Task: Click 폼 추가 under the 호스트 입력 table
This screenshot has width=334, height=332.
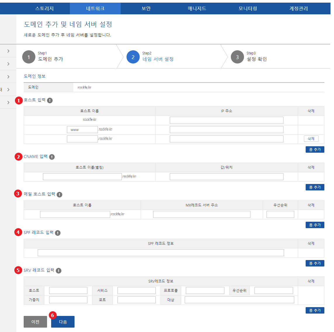Action: 315,149
